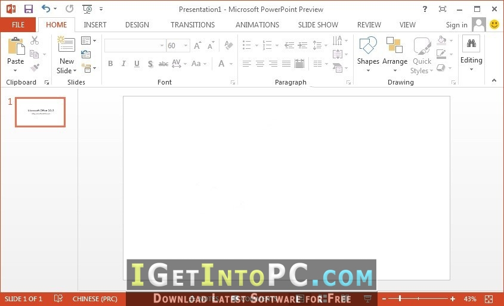The width and height of the screenshot is (504, 306).
Task: Decrease font size with smaller A
Action: click(x=211, y=46)
